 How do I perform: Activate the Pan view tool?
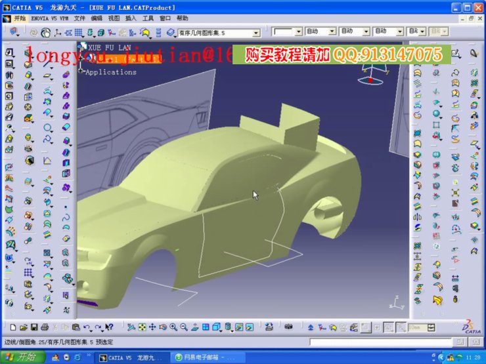click(x=152, y=327)
